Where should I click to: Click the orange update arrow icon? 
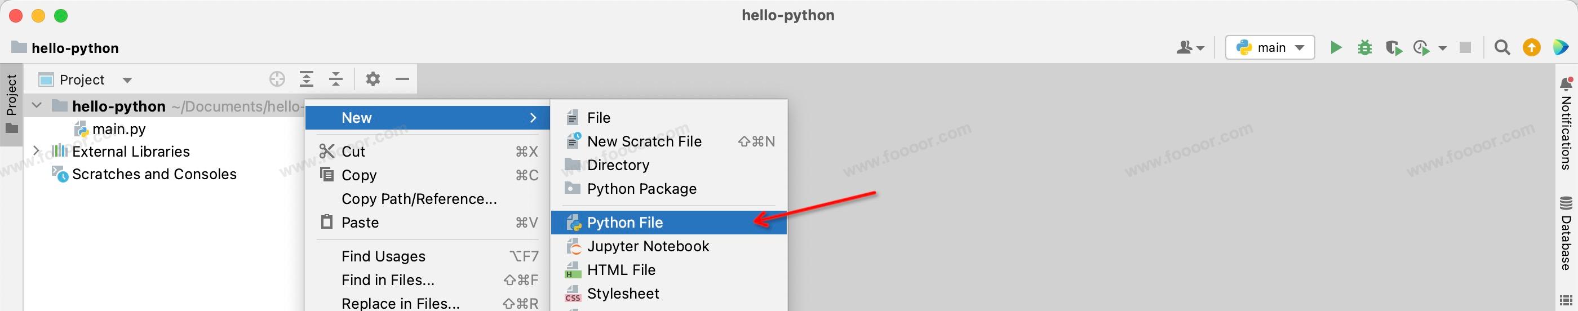[x=1531, y=47]
